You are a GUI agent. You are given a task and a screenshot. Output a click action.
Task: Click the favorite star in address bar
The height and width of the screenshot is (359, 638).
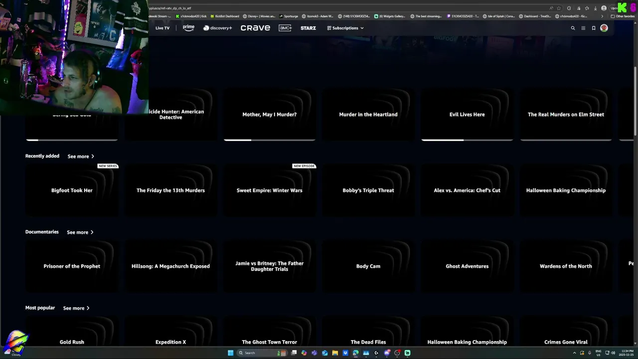pos(559,8)
